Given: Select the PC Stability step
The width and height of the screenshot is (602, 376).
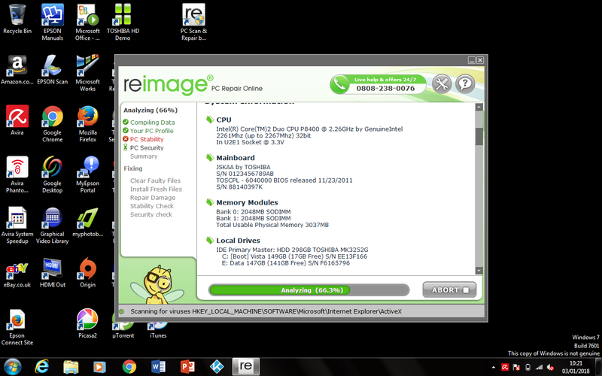Looking at the screenshot, I should click(x=147, y=139).
